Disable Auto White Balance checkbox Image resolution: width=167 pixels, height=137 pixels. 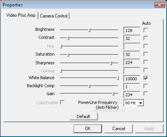[146, 78]
